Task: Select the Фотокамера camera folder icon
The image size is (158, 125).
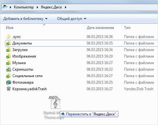Action: click(8, 82)
